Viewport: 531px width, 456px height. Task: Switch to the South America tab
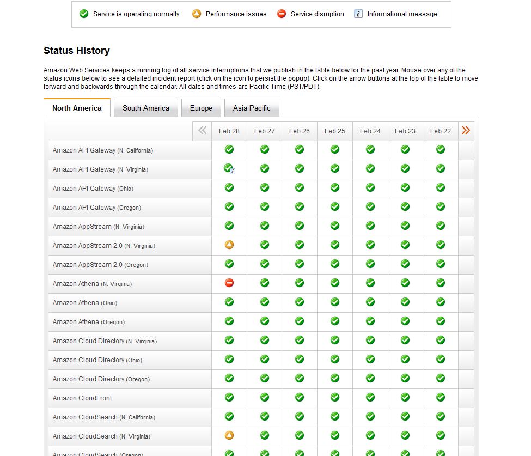coord(145,108)
